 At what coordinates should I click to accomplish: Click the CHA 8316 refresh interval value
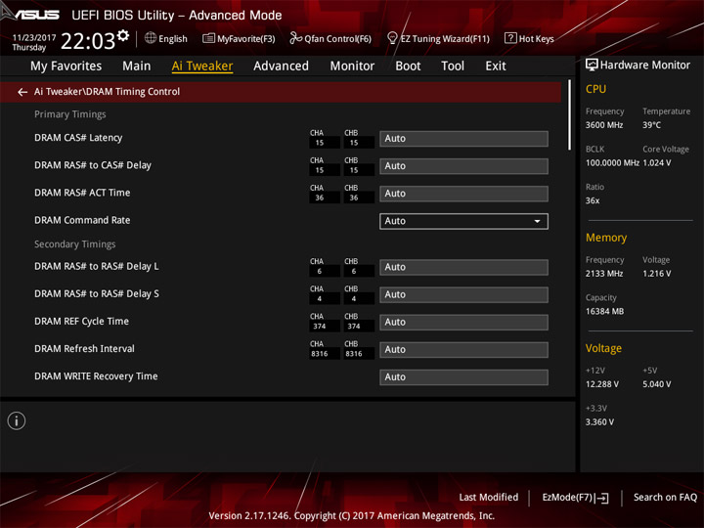point(325,354)
